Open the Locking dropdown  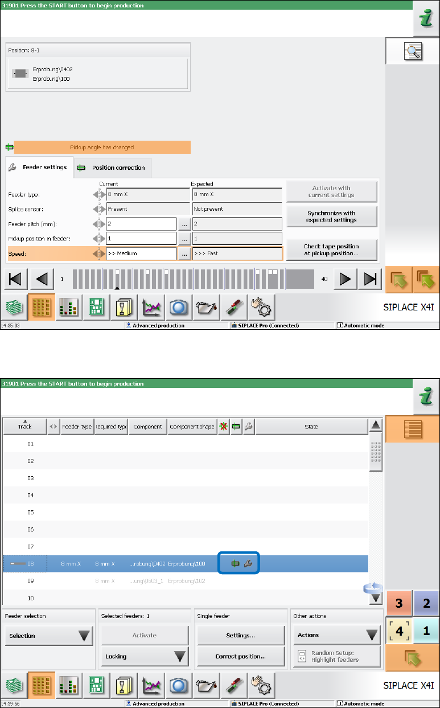[145, 656]
